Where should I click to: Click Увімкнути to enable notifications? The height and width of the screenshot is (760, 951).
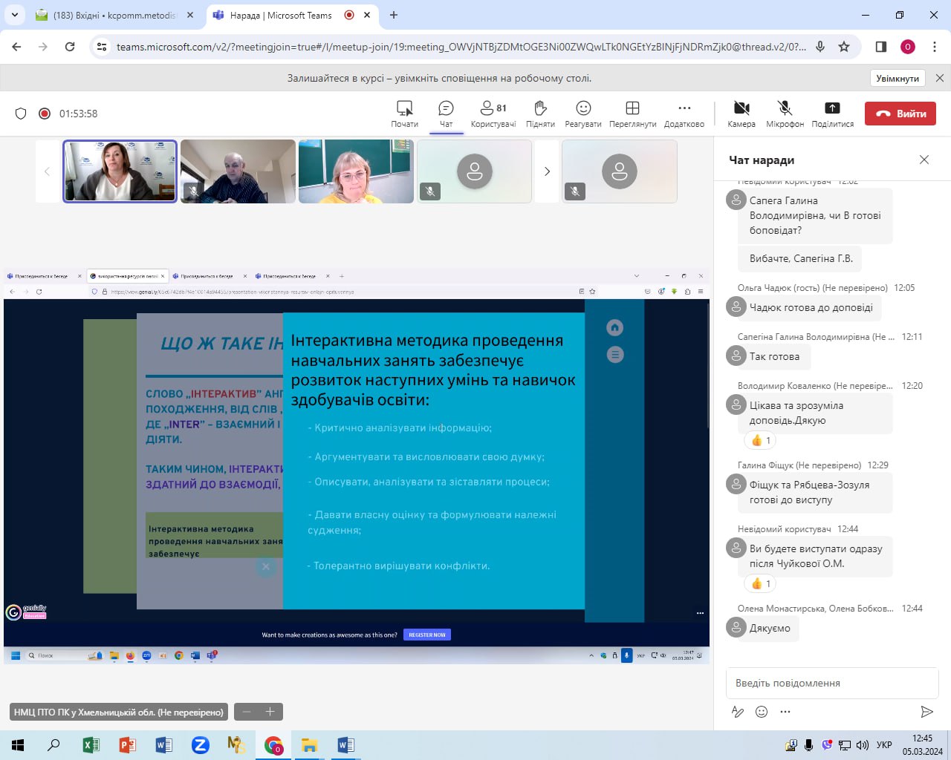click(897, 78)
